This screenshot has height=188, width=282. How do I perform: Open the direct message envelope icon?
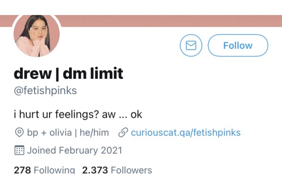click(x=191, y=46)
